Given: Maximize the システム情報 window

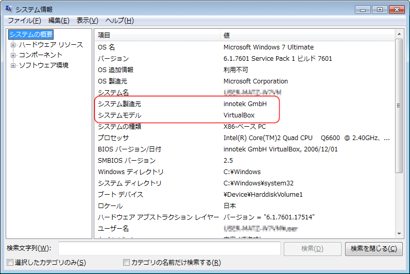Looking at the screenshot, I should tap(380, 10).
